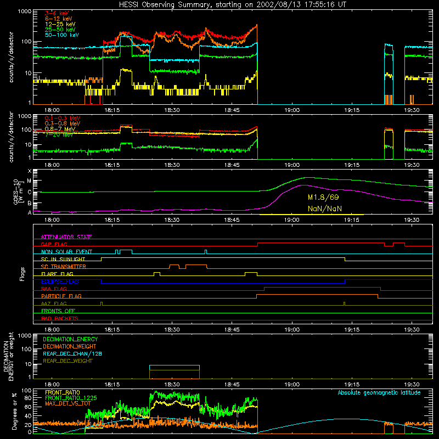Select the red '0.1-0.3 MeV' legend label
The width and height of the screenshot is (439, 439).
[x=63, y=118]
